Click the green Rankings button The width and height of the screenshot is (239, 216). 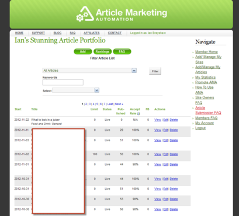click(x=102, y=51)
